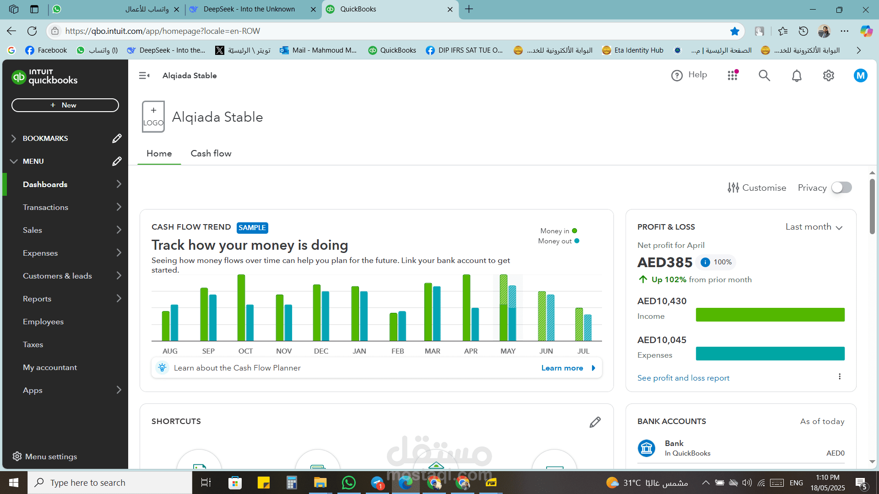Open Microsoft Store from the taskbar
The height and width of the screenshot is (494, 879).
point(235,483)
